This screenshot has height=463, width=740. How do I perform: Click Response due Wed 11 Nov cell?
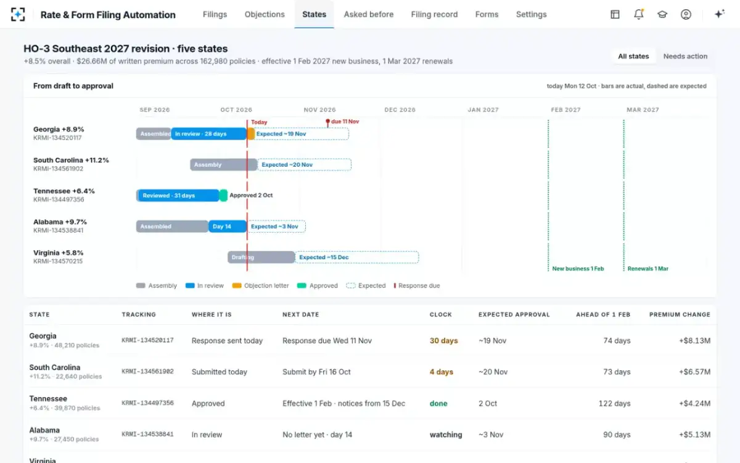coord(327,341)
